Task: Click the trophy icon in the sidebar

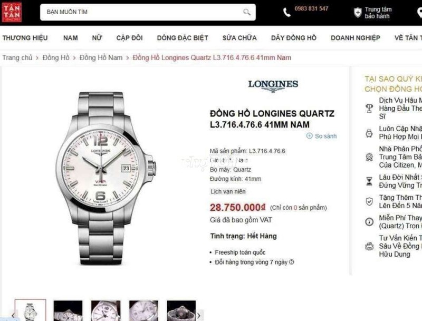Action: (369, 109)
